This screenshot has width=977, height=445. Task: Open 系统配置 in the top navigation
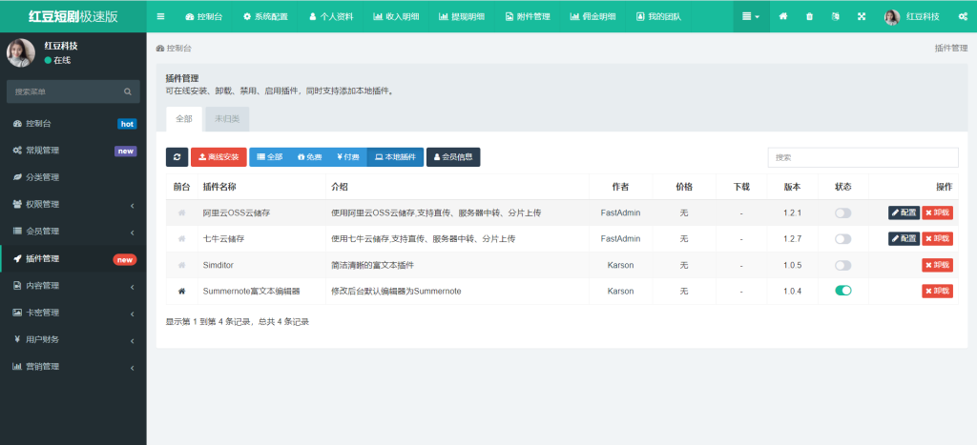point(265,17)
